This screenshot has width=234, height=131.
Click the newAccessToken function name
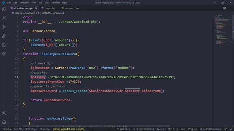(x=58, y=119)
